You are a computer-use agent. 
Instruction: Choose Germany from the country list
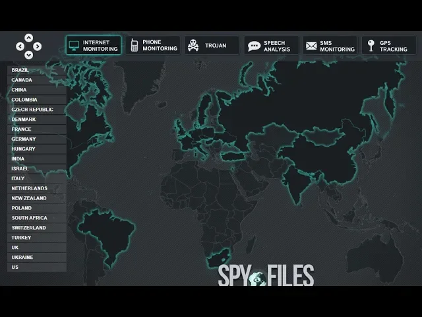[x=37, y=139]
